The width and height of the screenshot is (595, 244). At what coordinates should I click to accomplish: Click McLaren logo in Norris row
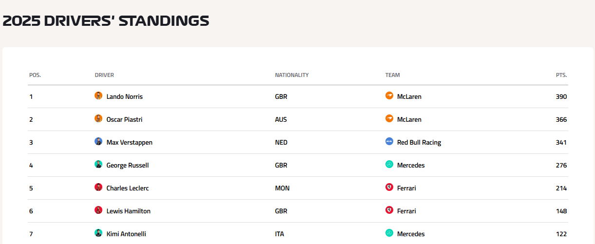coord(389,96)
